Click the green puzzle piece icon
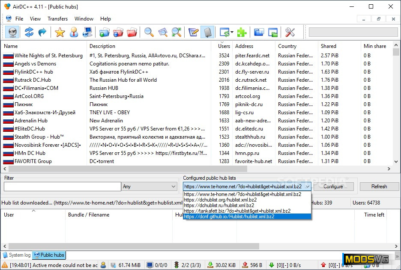This screenshot has width=401, height=270. tap(242, 32)
